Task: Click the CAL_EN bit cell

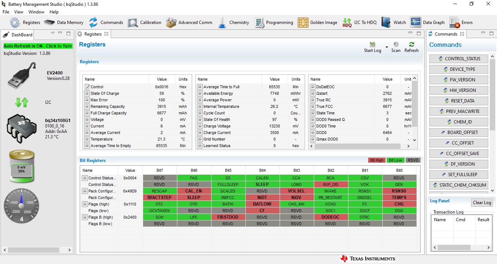Action: tap(194, 191)
